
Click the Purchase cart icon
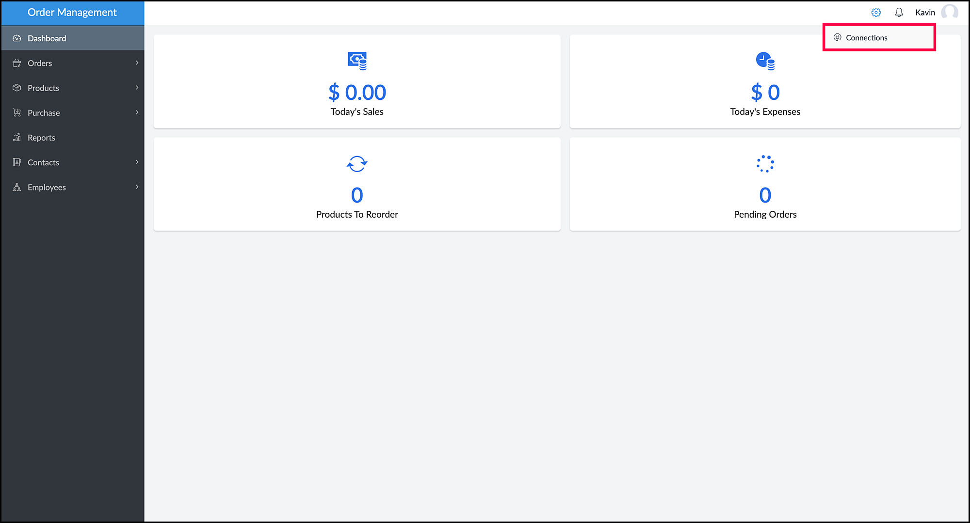pos(17,112)
